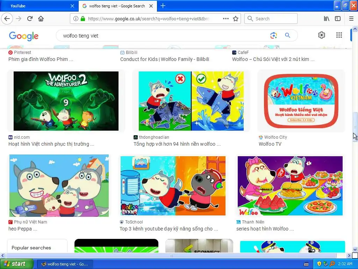The image size is (358, 269).
Task: Search by image with Google Lens icon
Action: pyautogui.click(x=273, y=35)
